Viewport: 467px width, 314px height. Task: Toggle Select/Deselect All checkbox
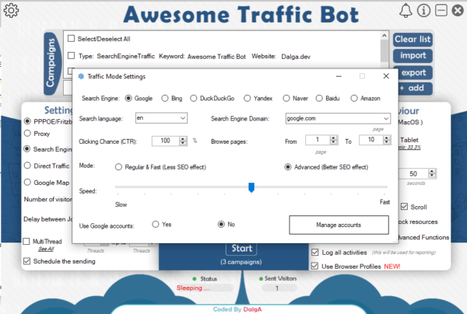[x=71, y=39]
